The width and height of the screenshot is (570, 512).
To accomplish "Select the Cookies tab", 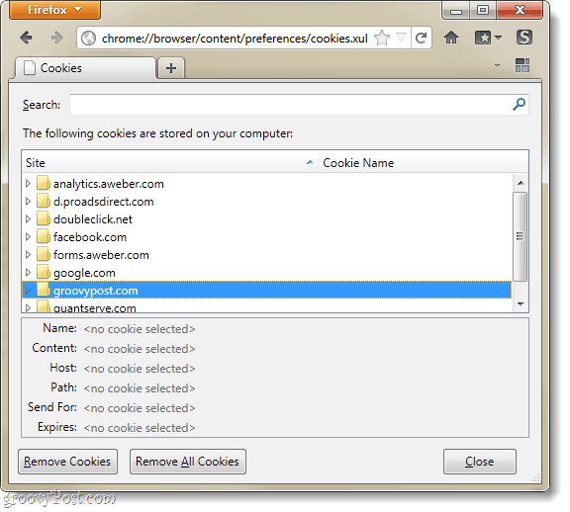I will click(86, 68).
